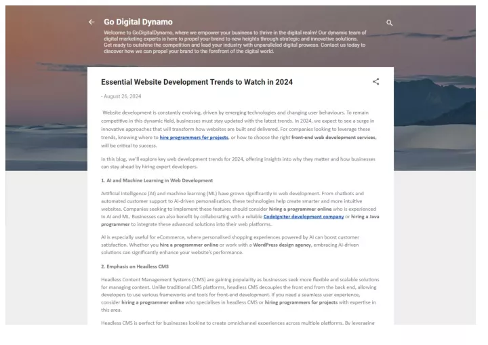This screenshot has width=488, height=345.
Task: Click the 'Welcome to GoDigitalDynamo' blog description
Action: point(235,42)
